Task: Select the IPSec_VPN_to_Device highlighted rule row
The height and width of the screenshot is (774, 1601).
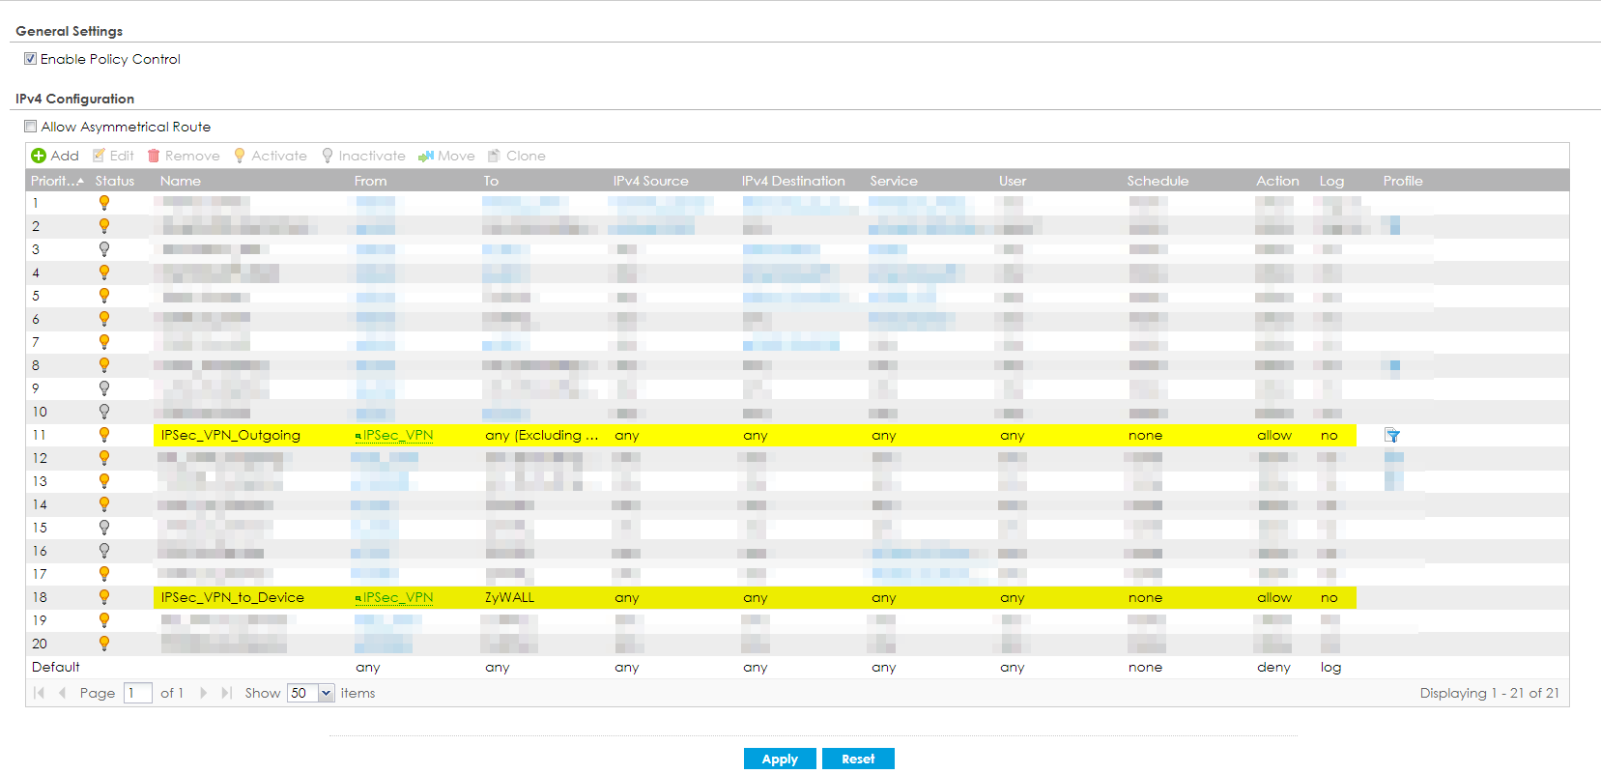Action: pyautogui.click(x=232, y=598)
